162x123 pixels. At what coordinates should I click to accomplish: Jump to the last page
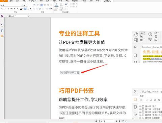tap(119, 121)
